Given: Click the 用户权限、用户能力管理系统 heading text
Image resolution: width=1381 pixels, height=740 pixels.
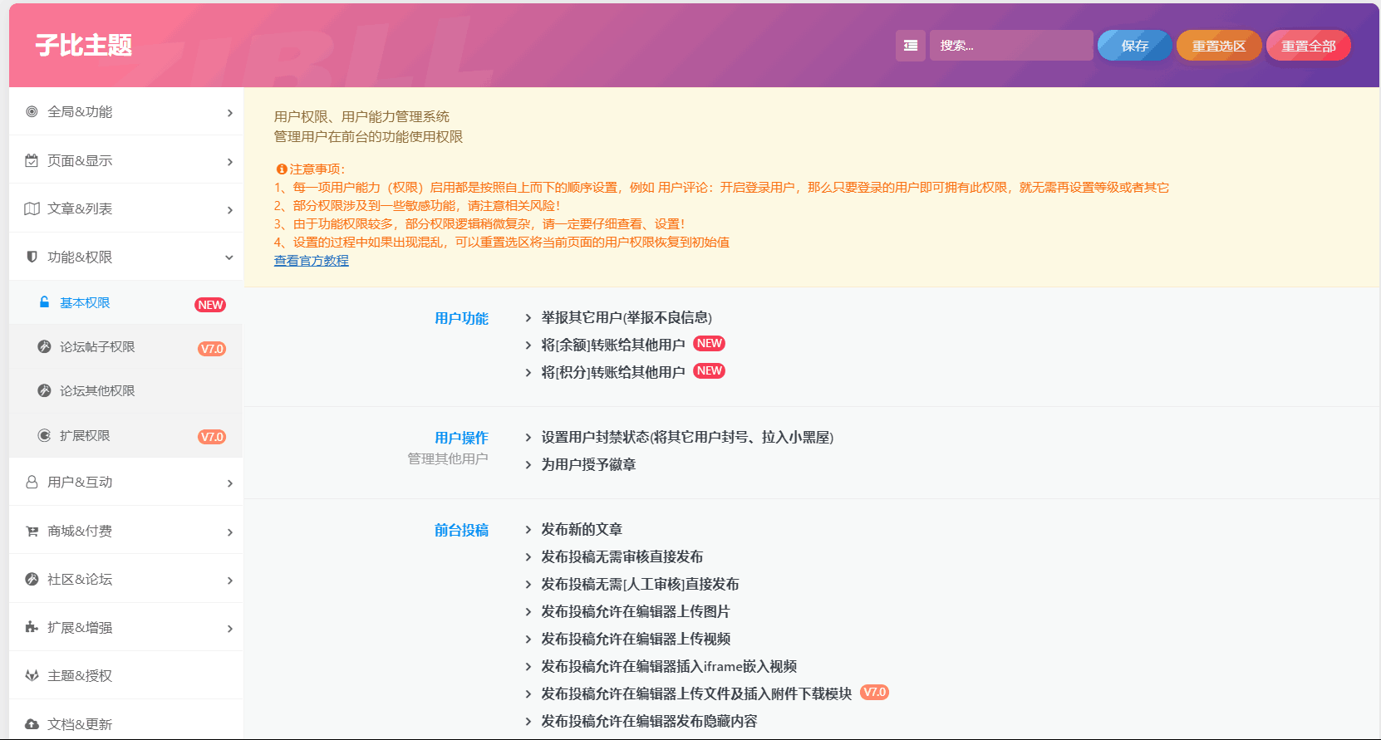Looking at the screenshot, I should 361,116.
